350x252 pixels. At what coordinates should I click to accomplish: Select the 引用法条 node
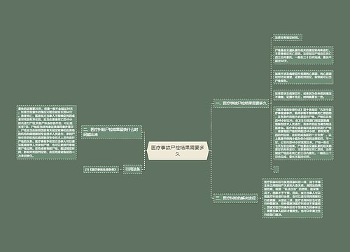pos(132,169)
